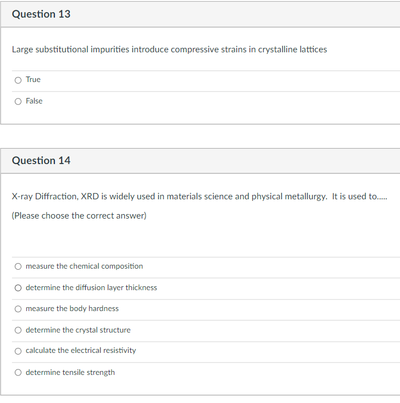
Task: Click the Question 14 header
Action: point(41,161)
